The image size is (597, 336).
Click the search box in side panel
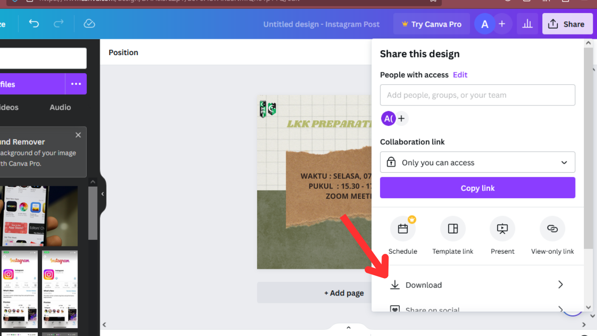pos(43,58)
